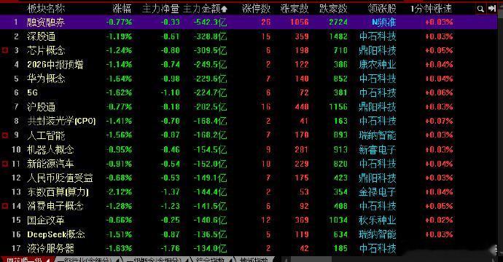Click the 2724 decliners count cell
Viewport: 503px width, 262px height.
point(338,22)
